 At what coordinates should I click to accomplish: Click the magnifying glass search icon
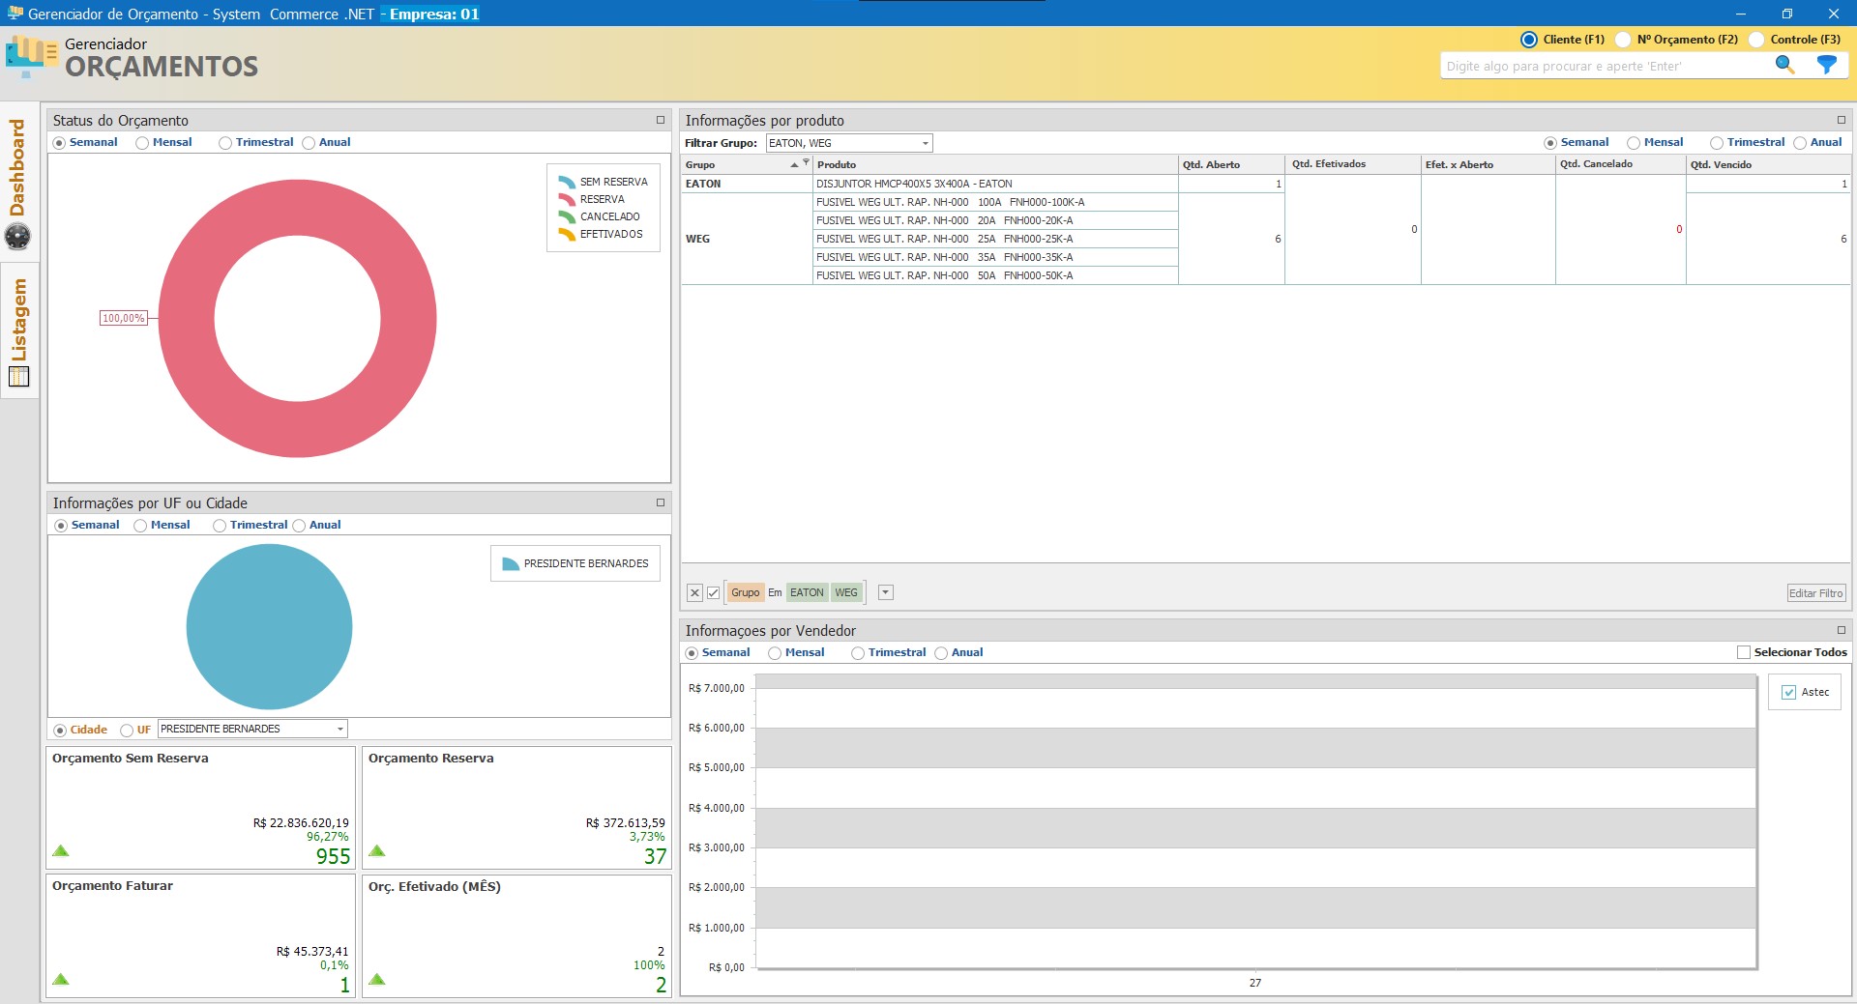(x=1784, y=65)
